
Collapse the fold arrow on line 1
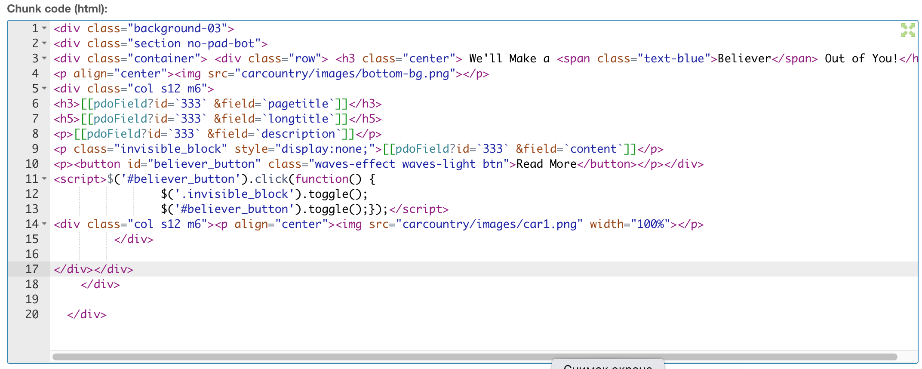(44, 28)
